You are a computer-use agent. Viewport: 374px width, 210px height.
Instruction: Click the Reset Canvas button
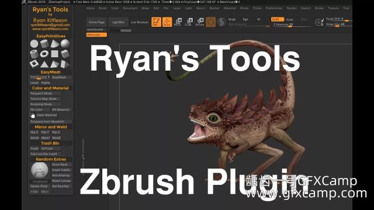61,181
